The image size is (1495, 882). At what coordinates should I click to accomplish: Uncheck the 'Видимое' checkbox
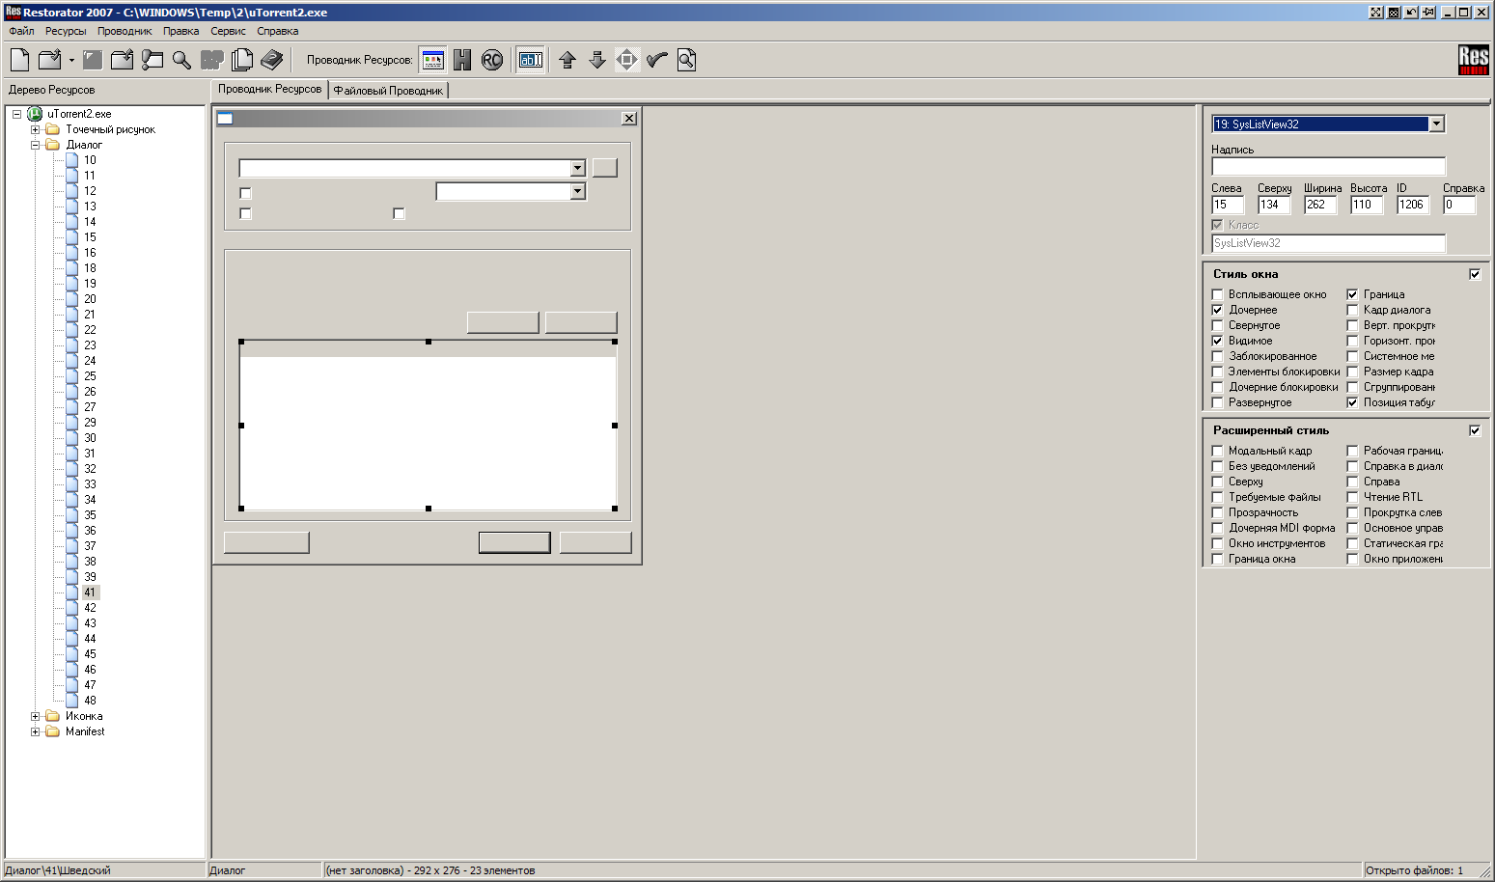1218,341
